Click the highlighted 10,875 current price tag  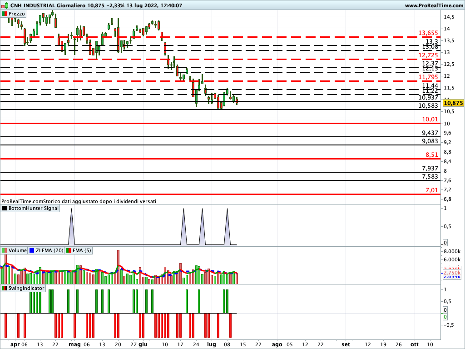(x=453, y=103)
